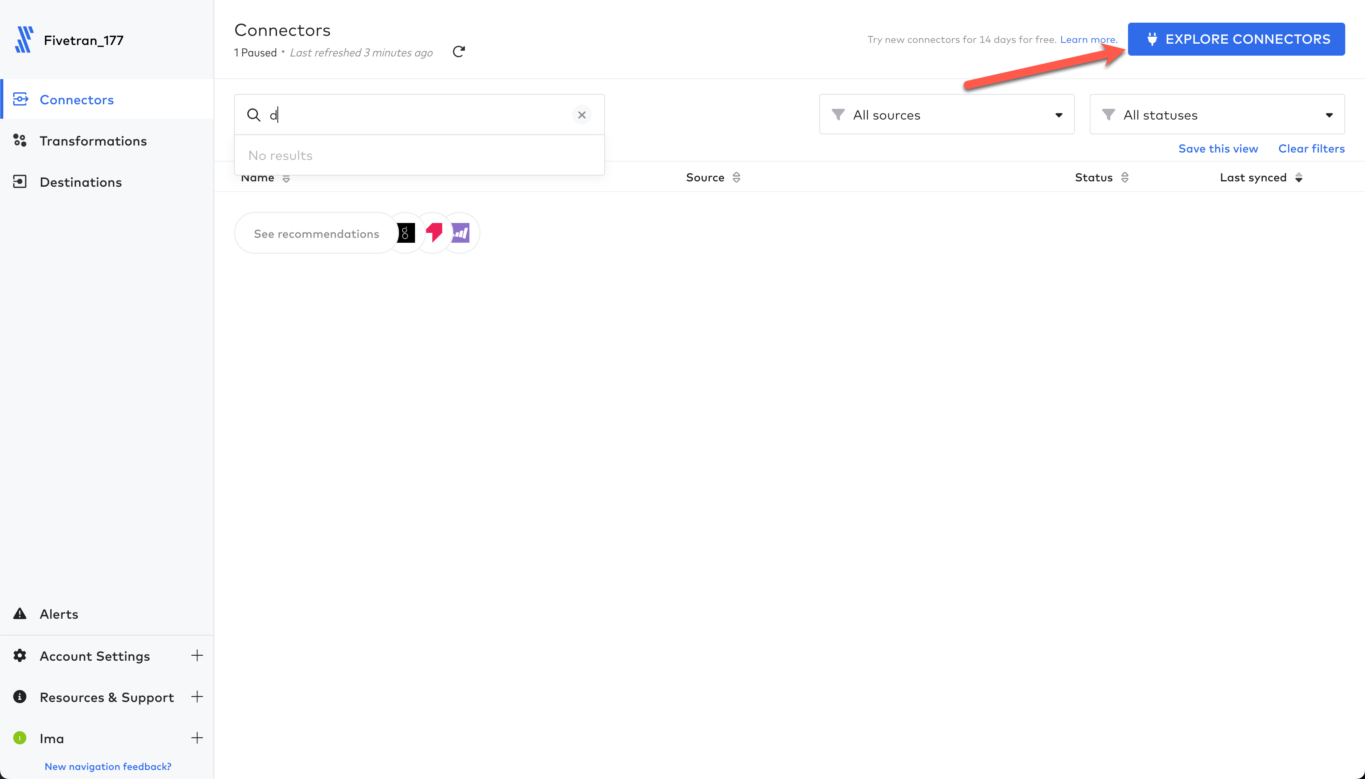Click the purple Marketo recommendation icon
This screenshot has width=1365, height=779.
[460, 233]
